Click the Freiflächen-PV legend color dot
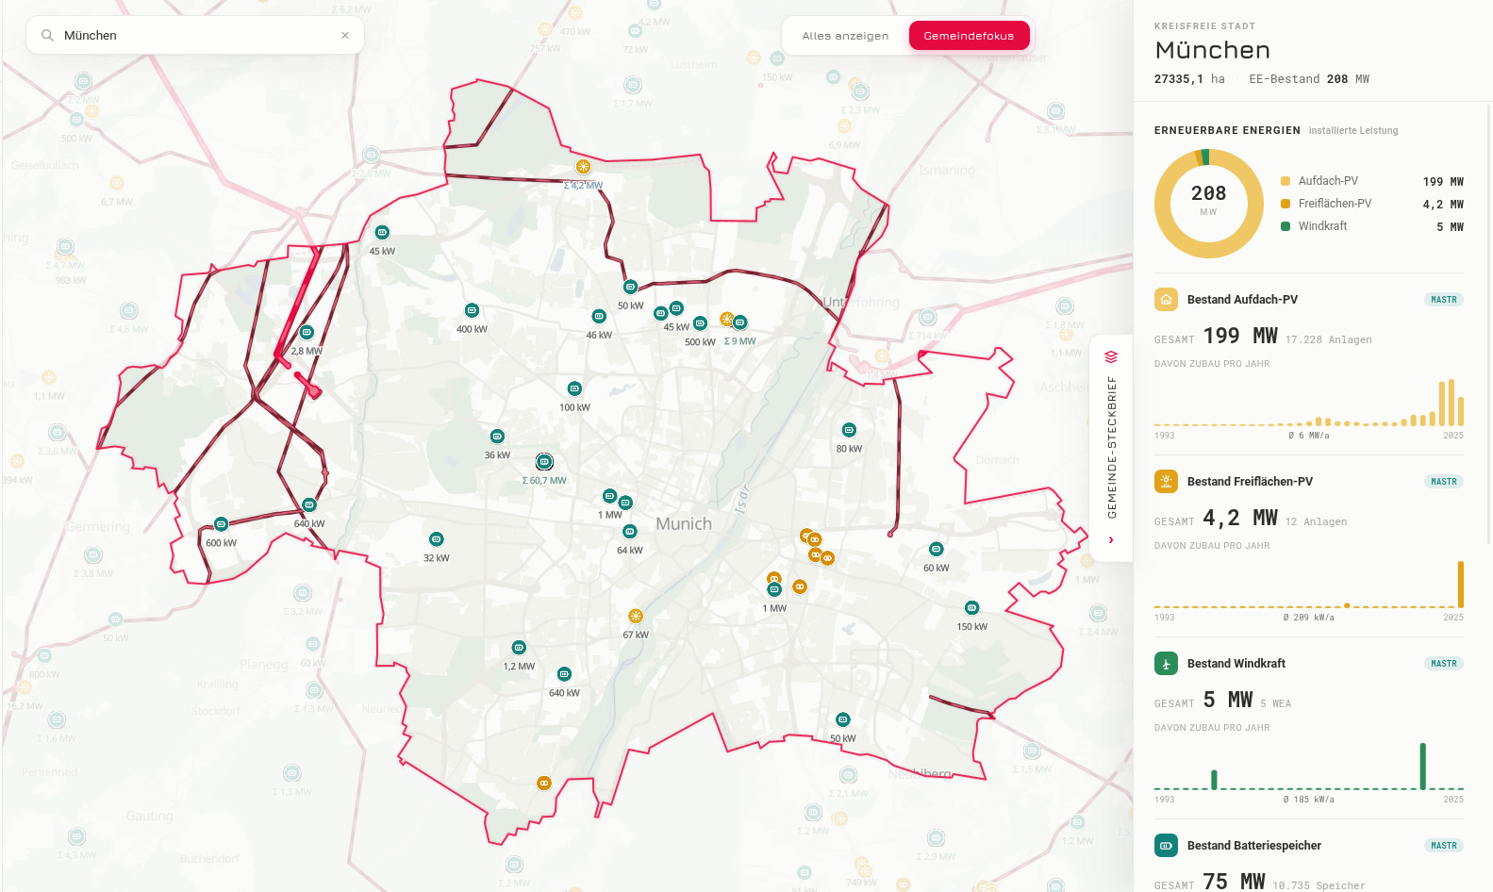The image size is (1493, 892). 1286,204
